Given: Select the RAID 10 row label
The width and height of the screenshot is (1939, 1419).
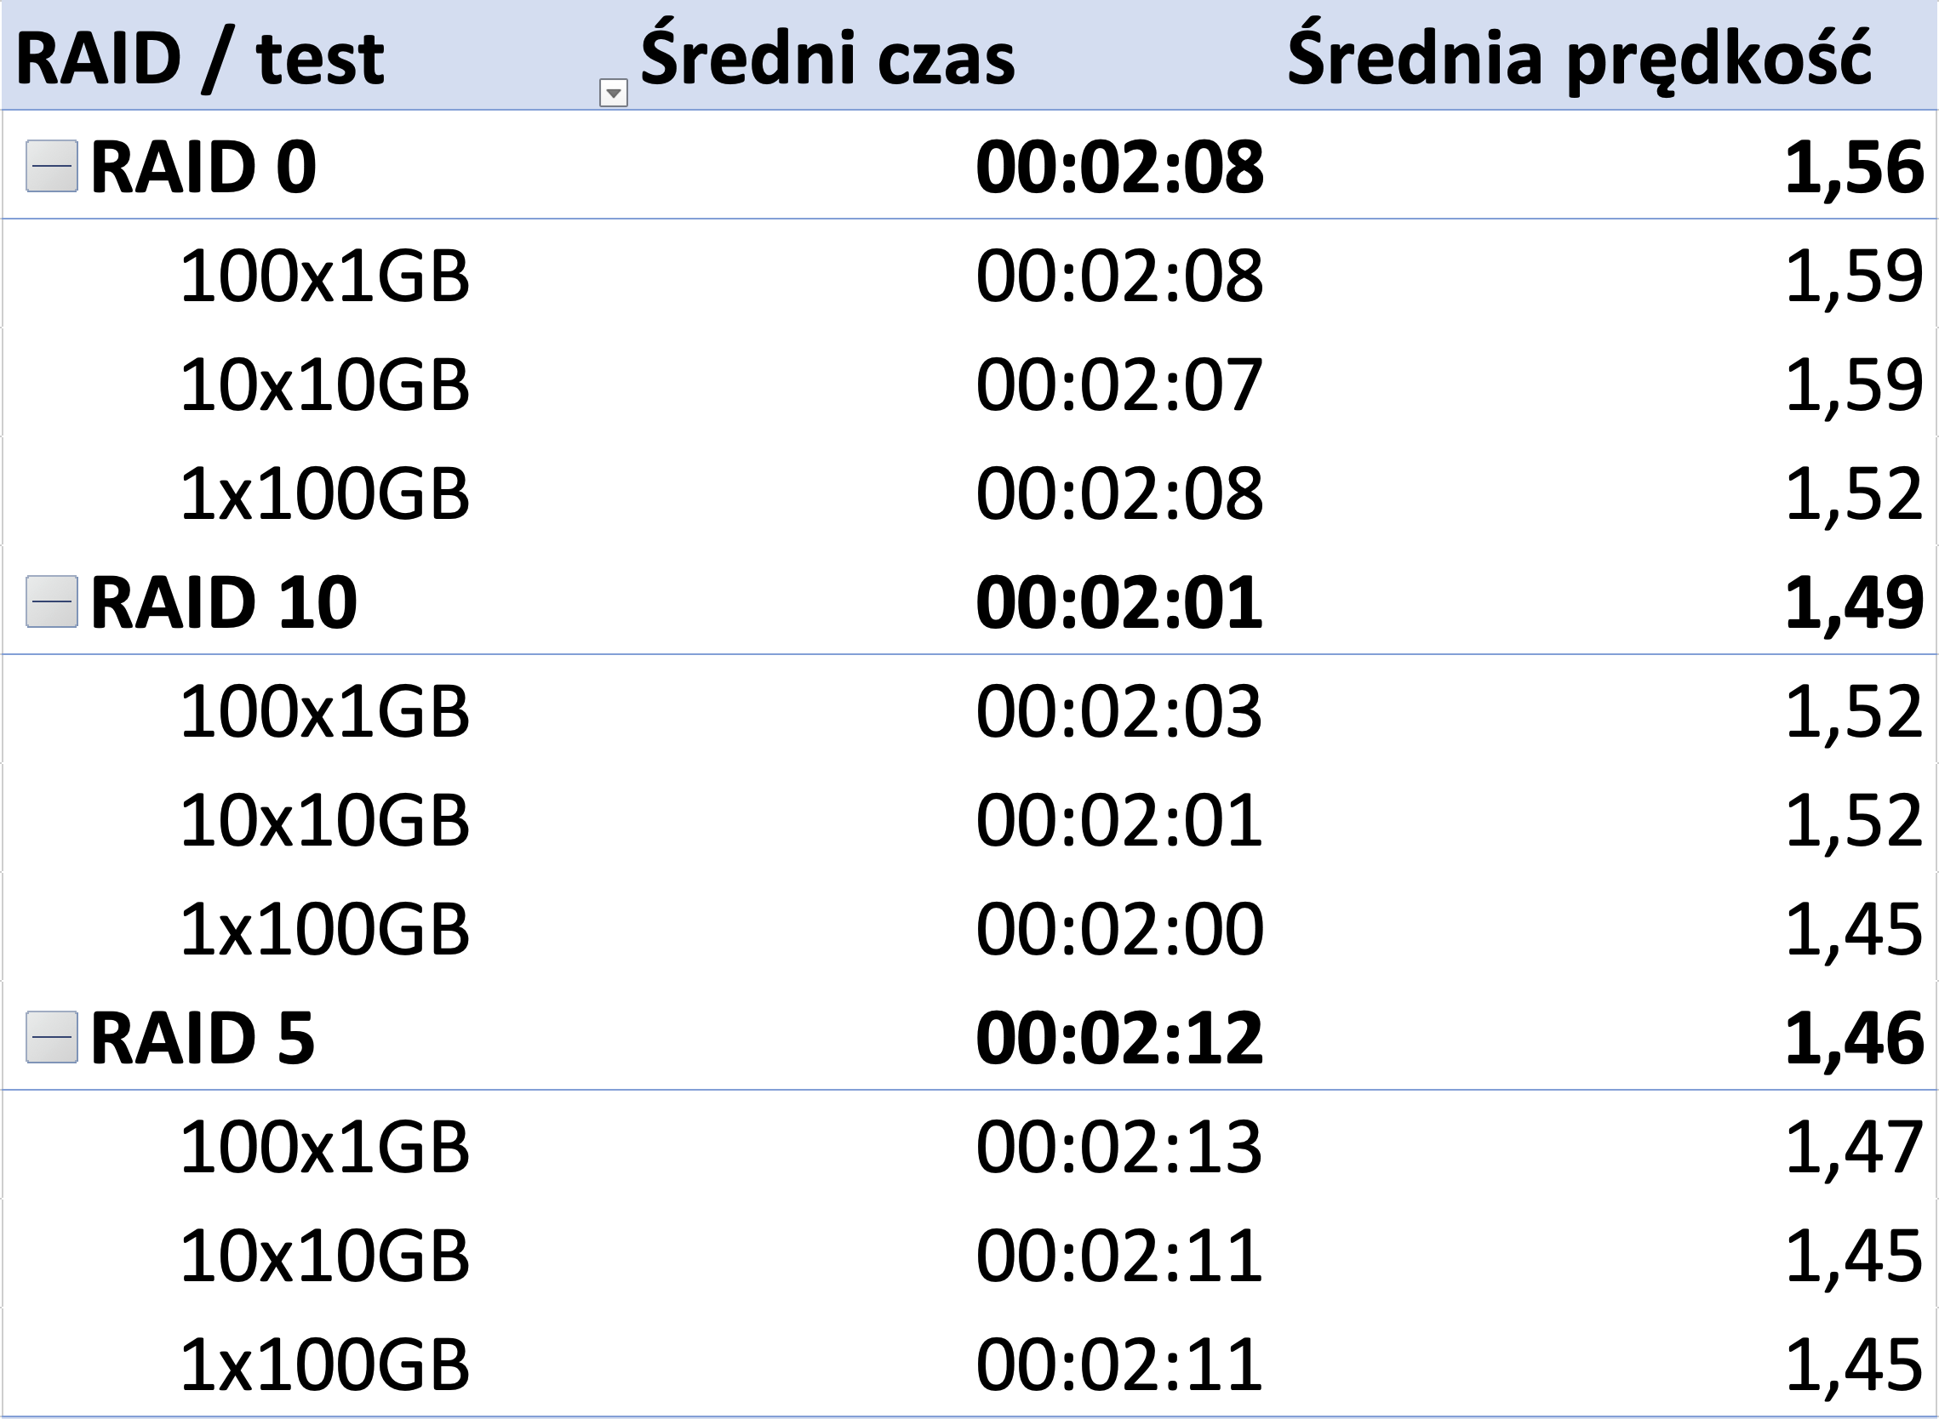Looking at the screenshot, I should click(x=224, y=602).
